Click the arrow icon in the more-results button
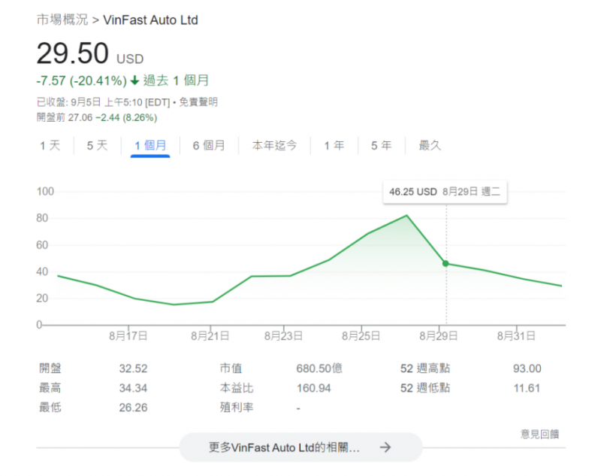Viewport: 601px width, 476px height. point(385,447)
